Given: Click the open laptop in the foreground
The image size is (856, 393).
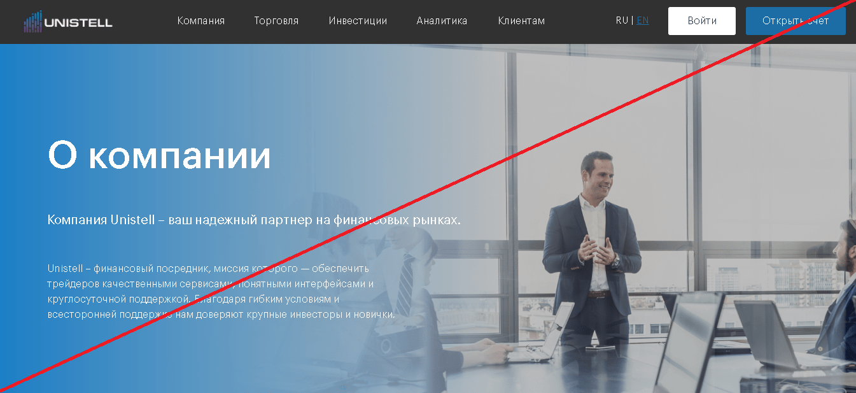Looking at the screenshot, I should click(x=691, y=344).
